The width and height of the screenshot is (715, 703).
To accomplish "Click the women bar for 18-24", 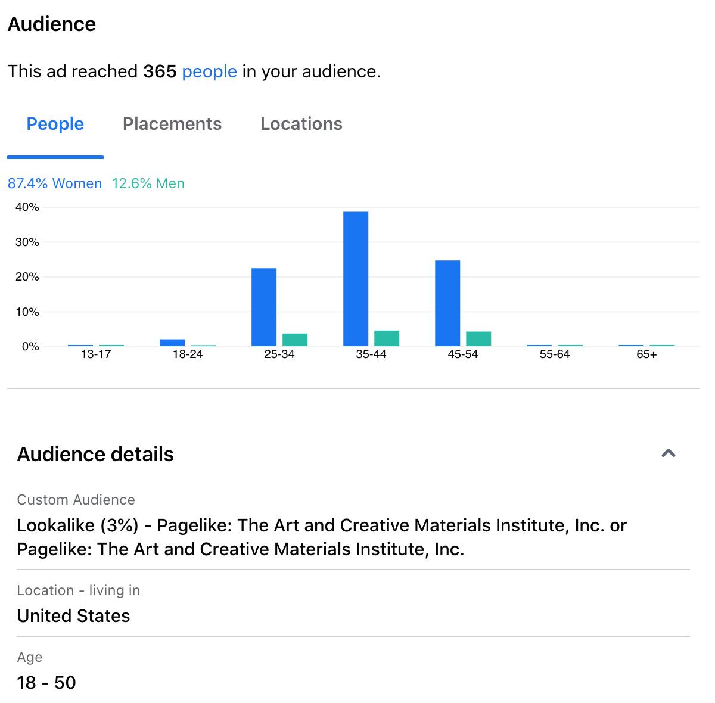I will pos(172,343).
